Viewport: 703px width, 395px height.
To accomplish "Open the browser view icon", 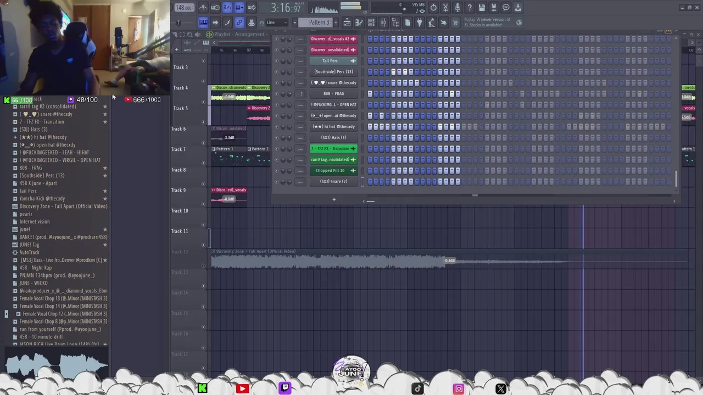I will pos(395,22).
